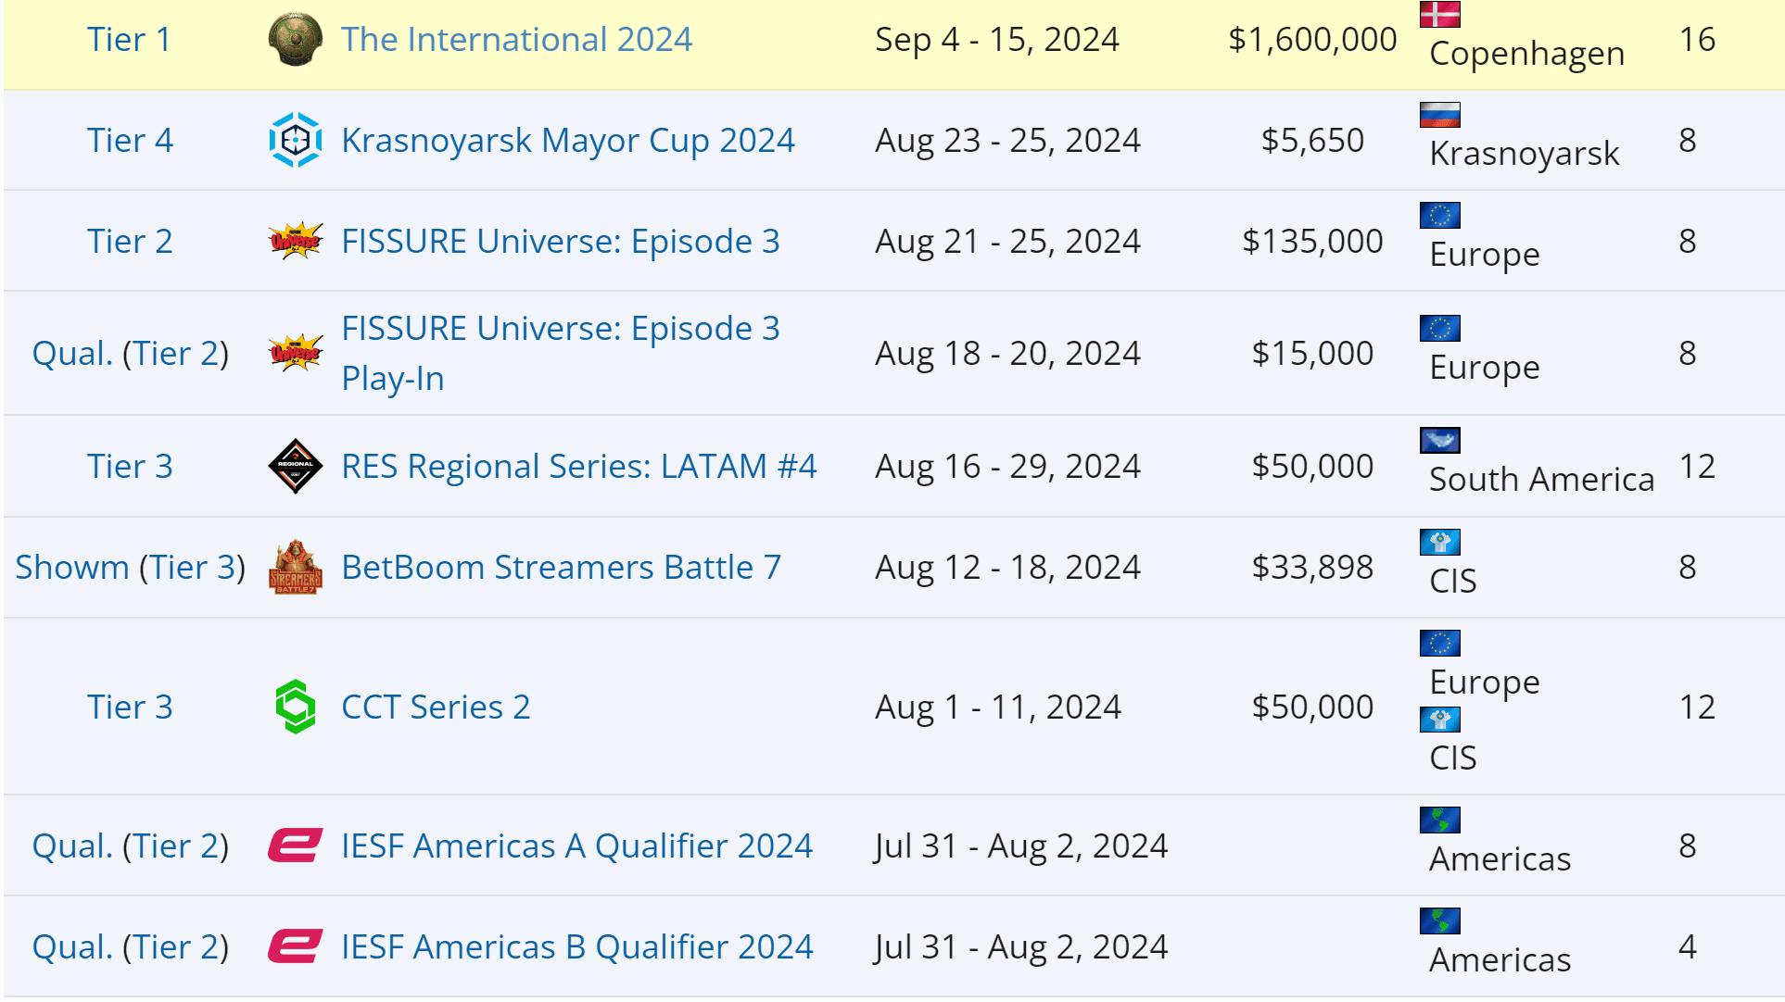
Task: Click FISSURE Universe Episode 3 logo
Action: (295, 242)
